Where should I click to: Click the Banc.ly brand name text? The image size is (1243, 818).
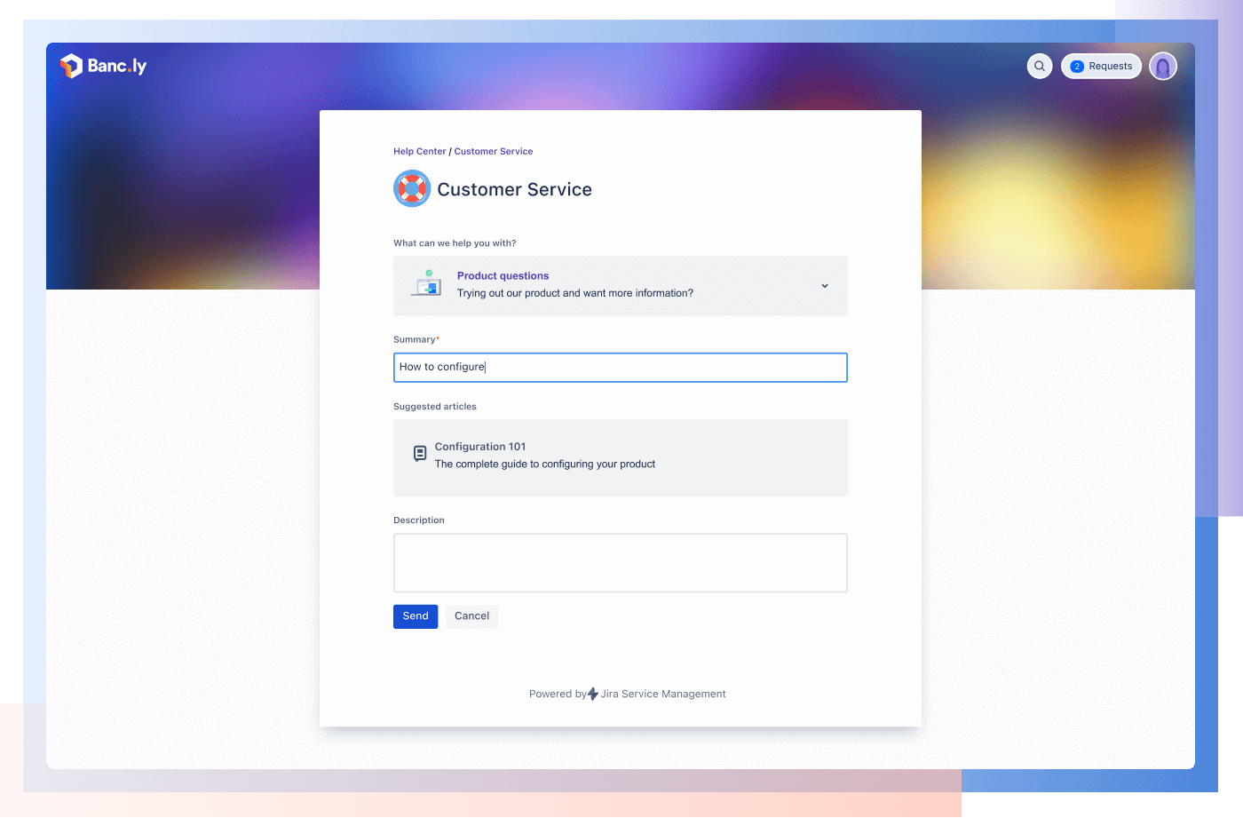(117, 66)
